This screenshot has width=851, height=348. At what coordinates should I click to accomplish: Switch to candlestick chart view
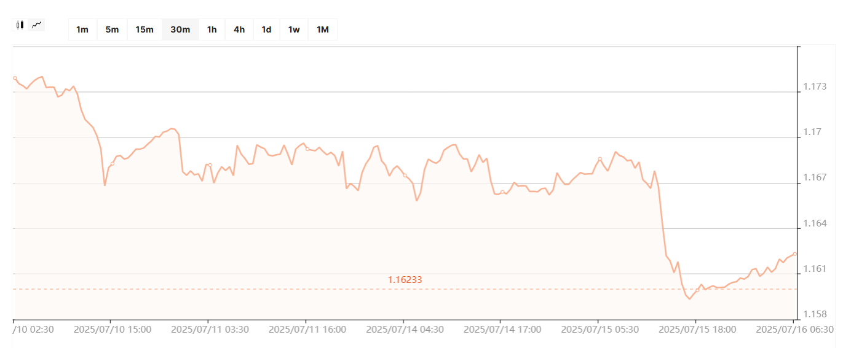tap(20, 25)
